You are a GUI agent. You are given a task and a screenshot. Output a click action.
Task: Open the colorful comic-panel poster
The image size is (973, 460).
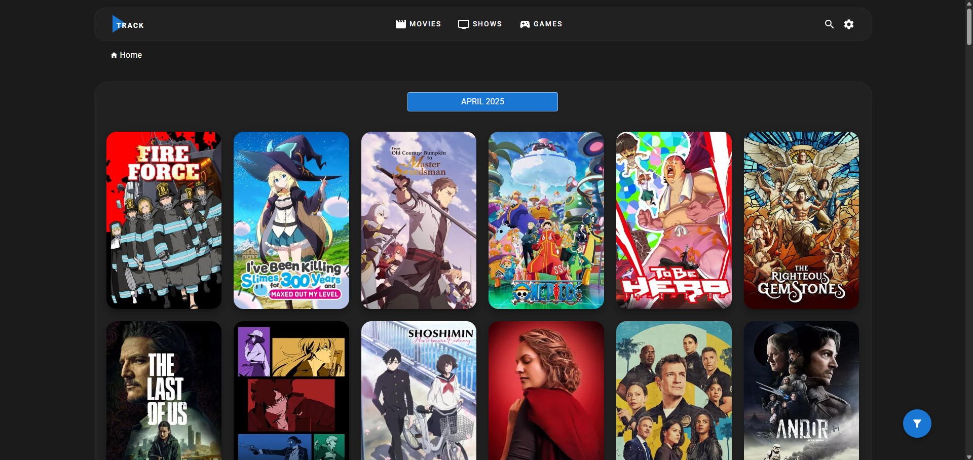pos(291,391)
